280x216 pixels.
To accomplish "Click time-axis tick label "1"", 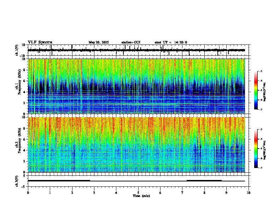I will point(50,193).
